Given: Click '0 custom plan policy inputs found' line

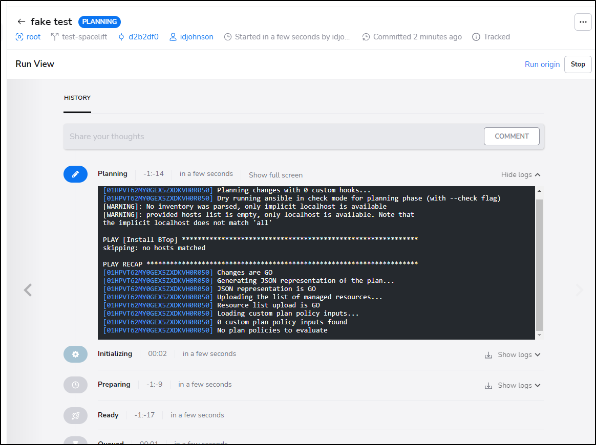Looking at the screenshot, I should [225, 322].
